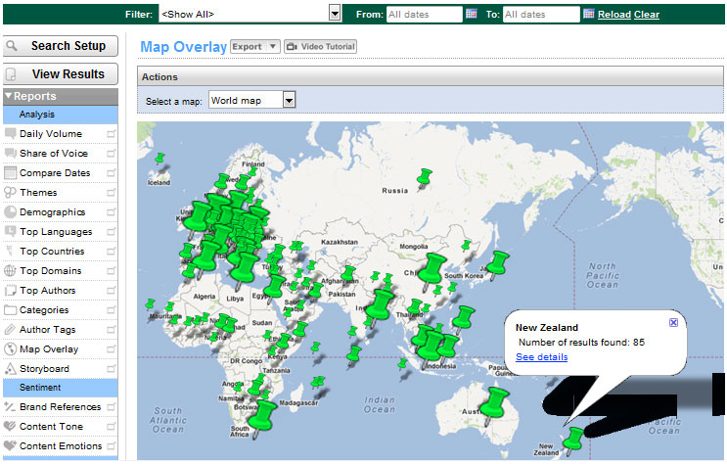
Task: Open Search Setup
Action: (61, 46)
